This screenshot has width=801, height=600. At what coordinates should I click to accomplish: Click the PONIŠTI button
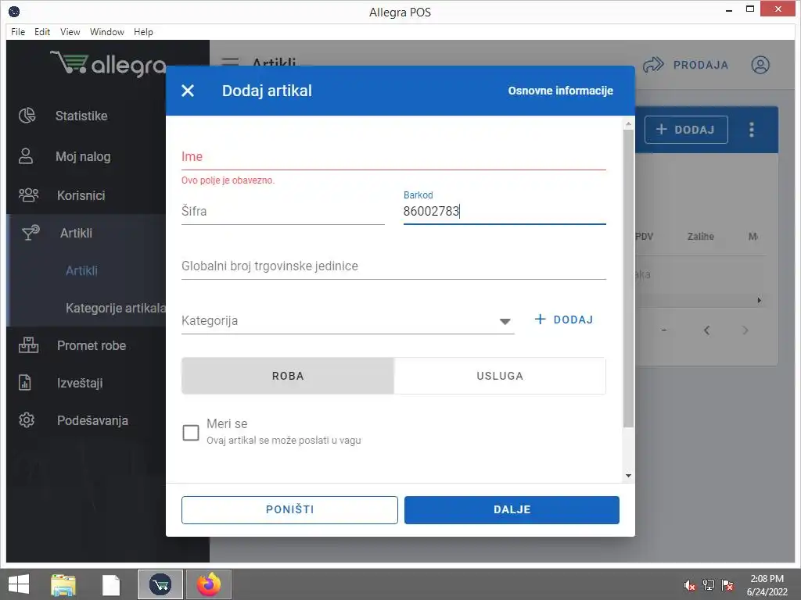click(x=289, y=509)
